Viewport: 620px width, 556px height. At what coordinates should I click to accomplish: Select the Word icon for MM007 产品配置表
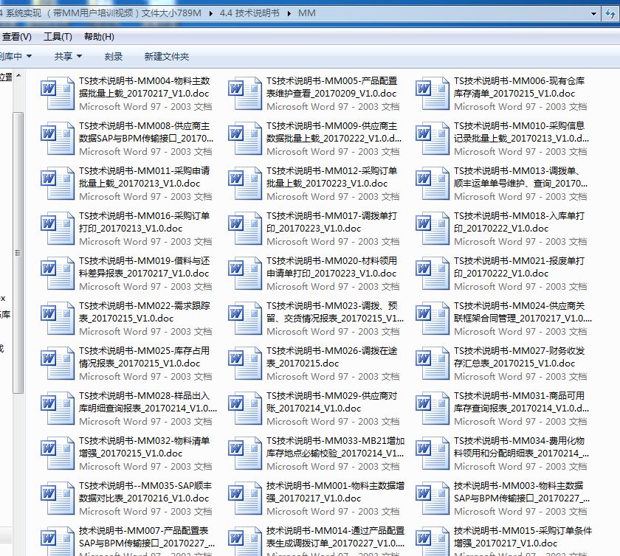tap(58, 541)
